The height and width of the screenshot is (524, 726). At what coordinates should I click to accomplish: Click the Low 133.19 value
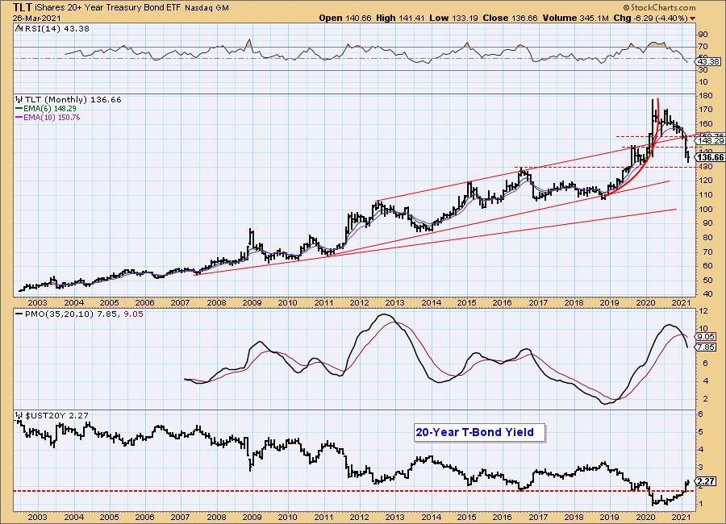coord(453,18)
